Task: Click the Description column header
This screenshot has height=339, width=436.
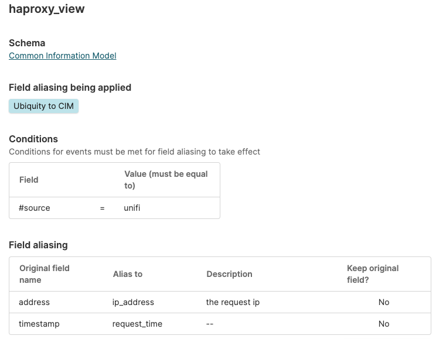Action: pos(229,274)
